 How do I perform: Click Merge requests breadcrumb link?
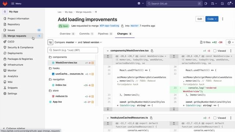pyautogui.click(x=83, y=12)
